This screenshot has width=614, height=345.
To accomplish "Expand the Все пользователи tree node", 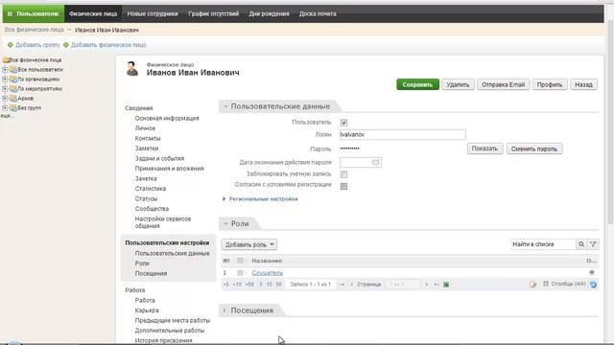I will click(5, 70).
